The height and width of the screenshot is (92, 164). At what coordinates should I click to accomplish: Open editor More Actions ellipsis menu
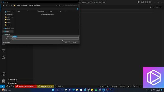[x=161, y=7]
